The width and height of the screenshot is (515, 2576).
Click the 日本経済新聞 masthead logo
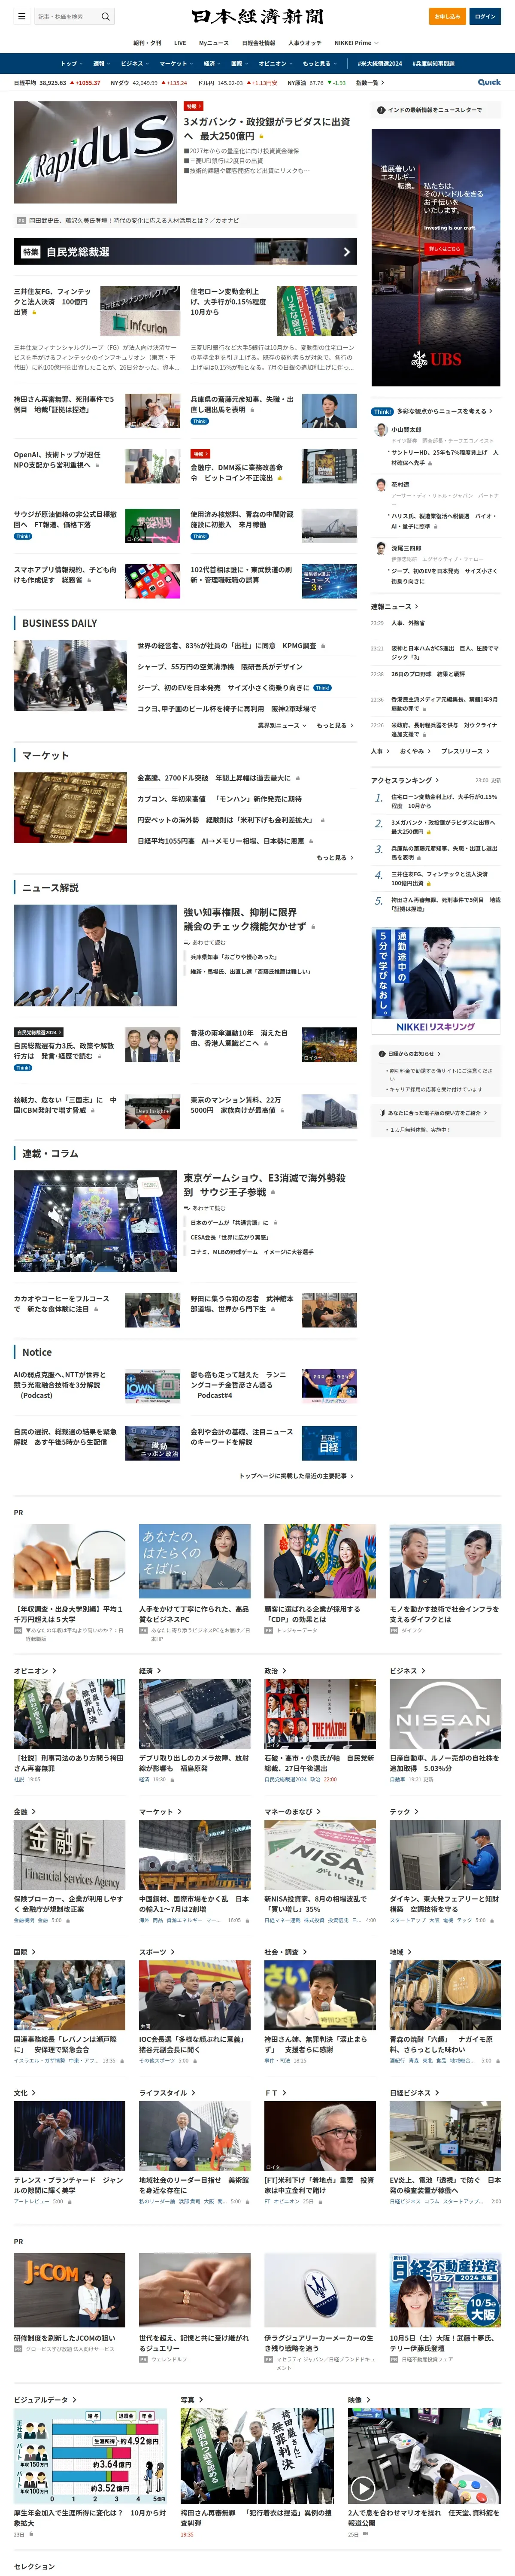(257, 16)
